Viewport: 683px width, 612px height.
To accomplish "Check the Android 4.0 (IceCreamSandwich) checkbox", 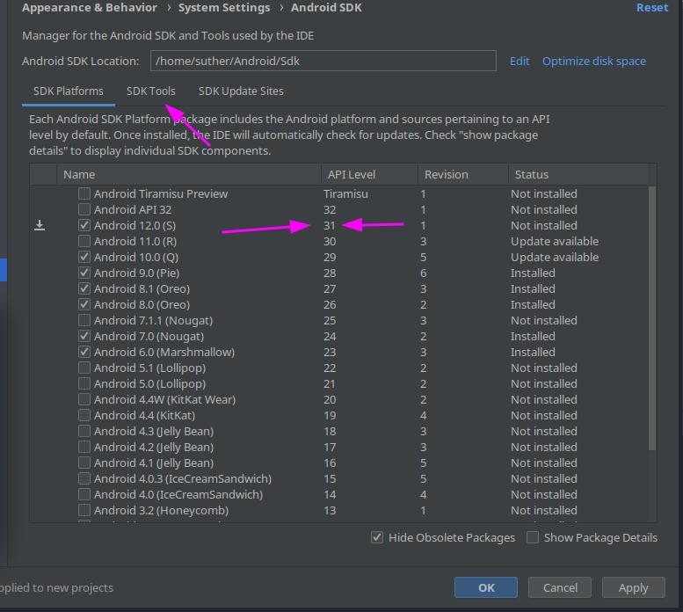I will tap(84, 494).
